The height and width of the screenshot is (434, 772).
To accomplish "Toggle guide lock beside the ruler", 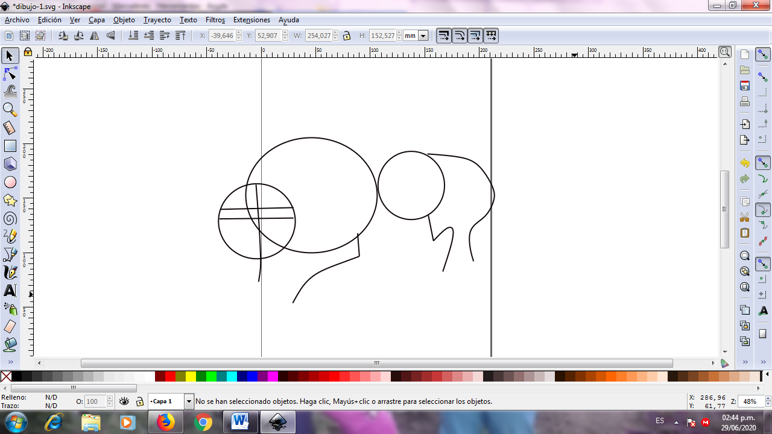I will [x=28, y=52].
